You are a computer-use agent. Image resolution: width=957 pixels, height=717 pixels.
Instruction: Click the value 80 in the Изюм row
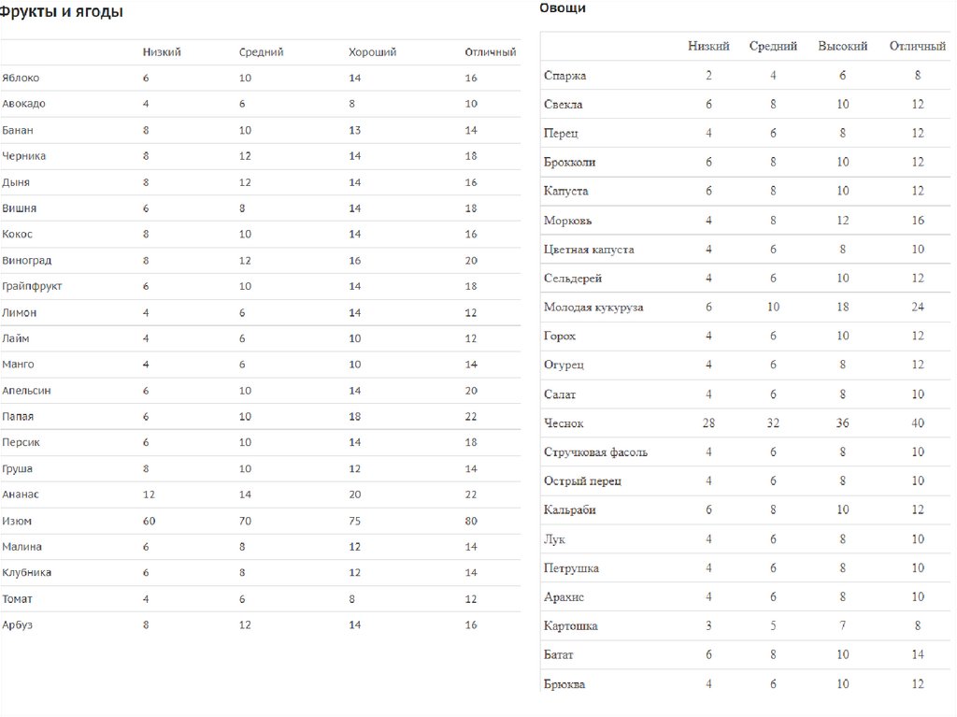tap(471, 521)
